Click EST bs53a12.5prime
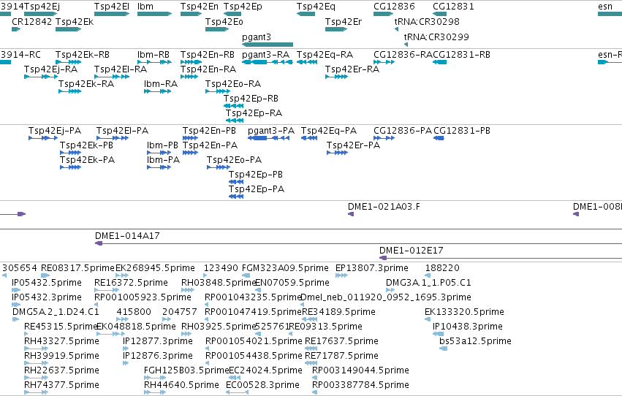 click(x=443, y=349)
